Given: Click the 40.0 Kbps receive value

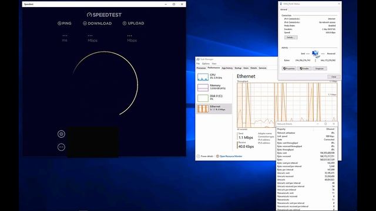Looking at the screenshot, I should click(246, 147).
